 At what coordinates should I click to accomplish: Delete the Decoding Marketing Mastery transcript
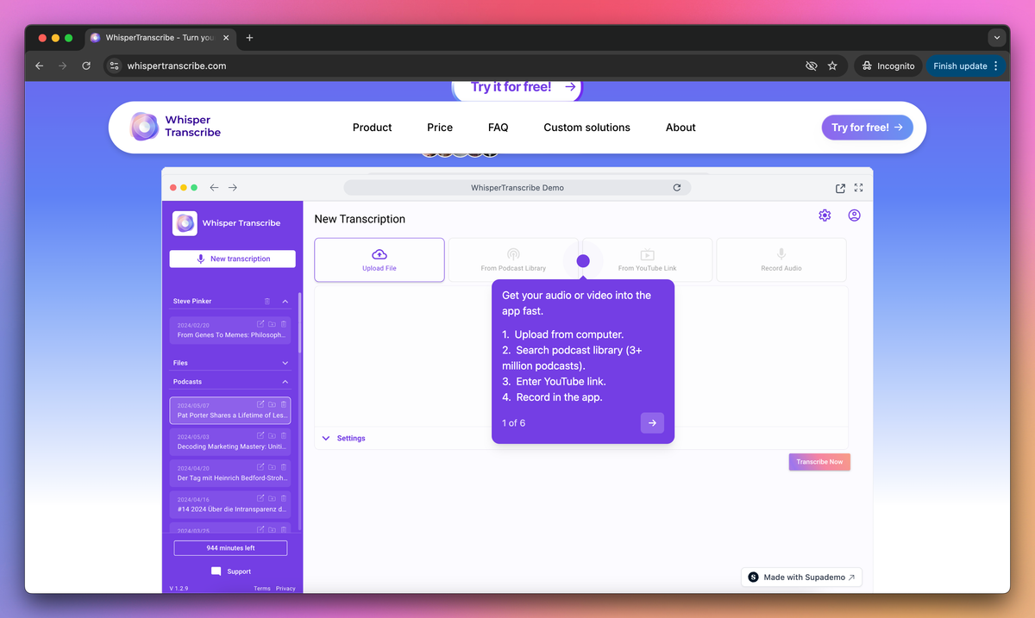click(284, 435)
